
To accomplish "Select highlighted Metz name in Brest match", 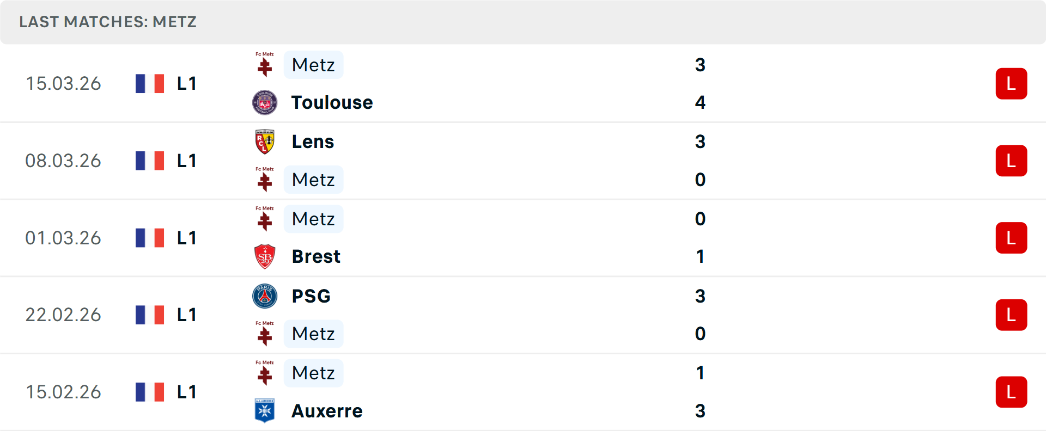I will 313,219.
